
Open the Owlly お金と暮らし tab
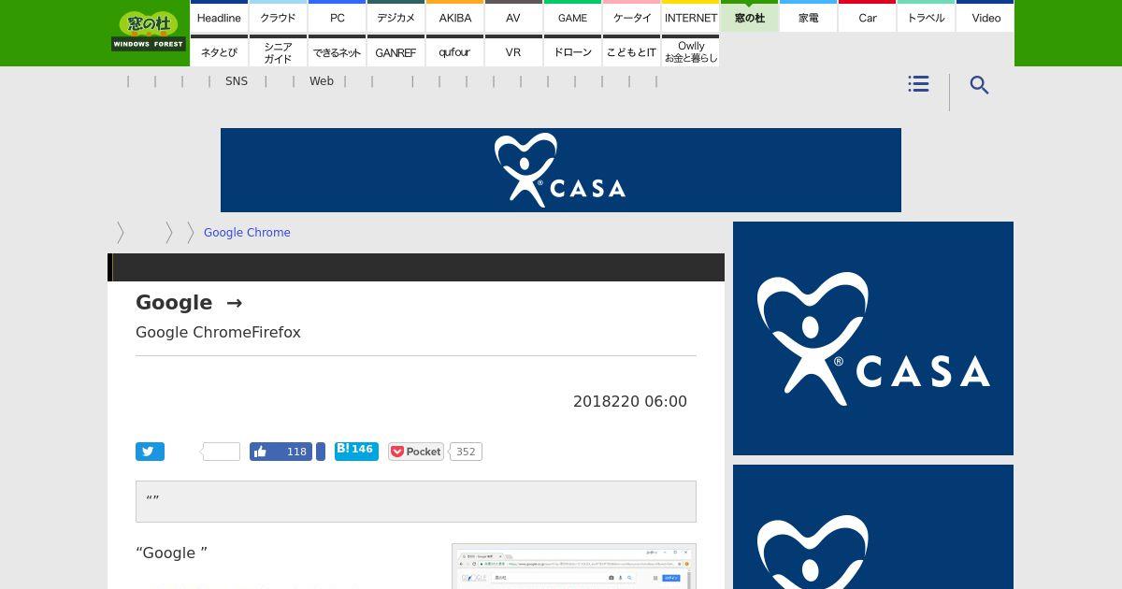tap(690, 51)
